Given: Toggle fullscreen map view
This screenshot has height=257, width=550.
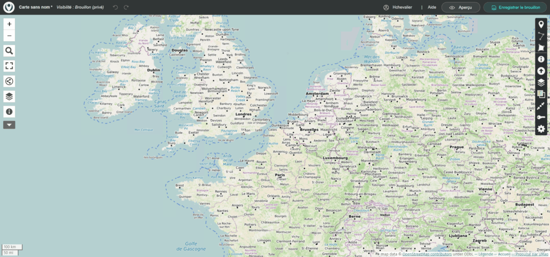Looking at the screenshot, I should (9, 66).
